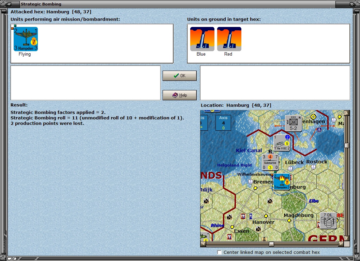Click the Essen city label
Viewport: 360px width, 261px height.
(x=241, y=231)
